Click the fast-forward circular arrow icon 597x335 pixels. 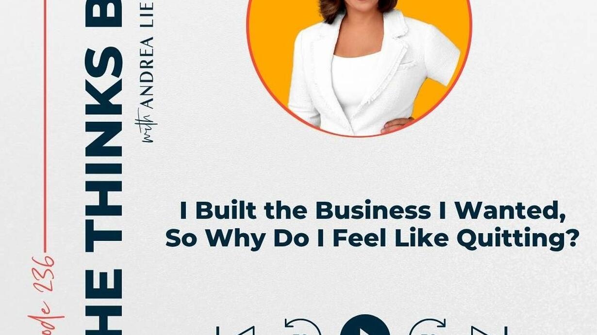click(x=428, y=327)
